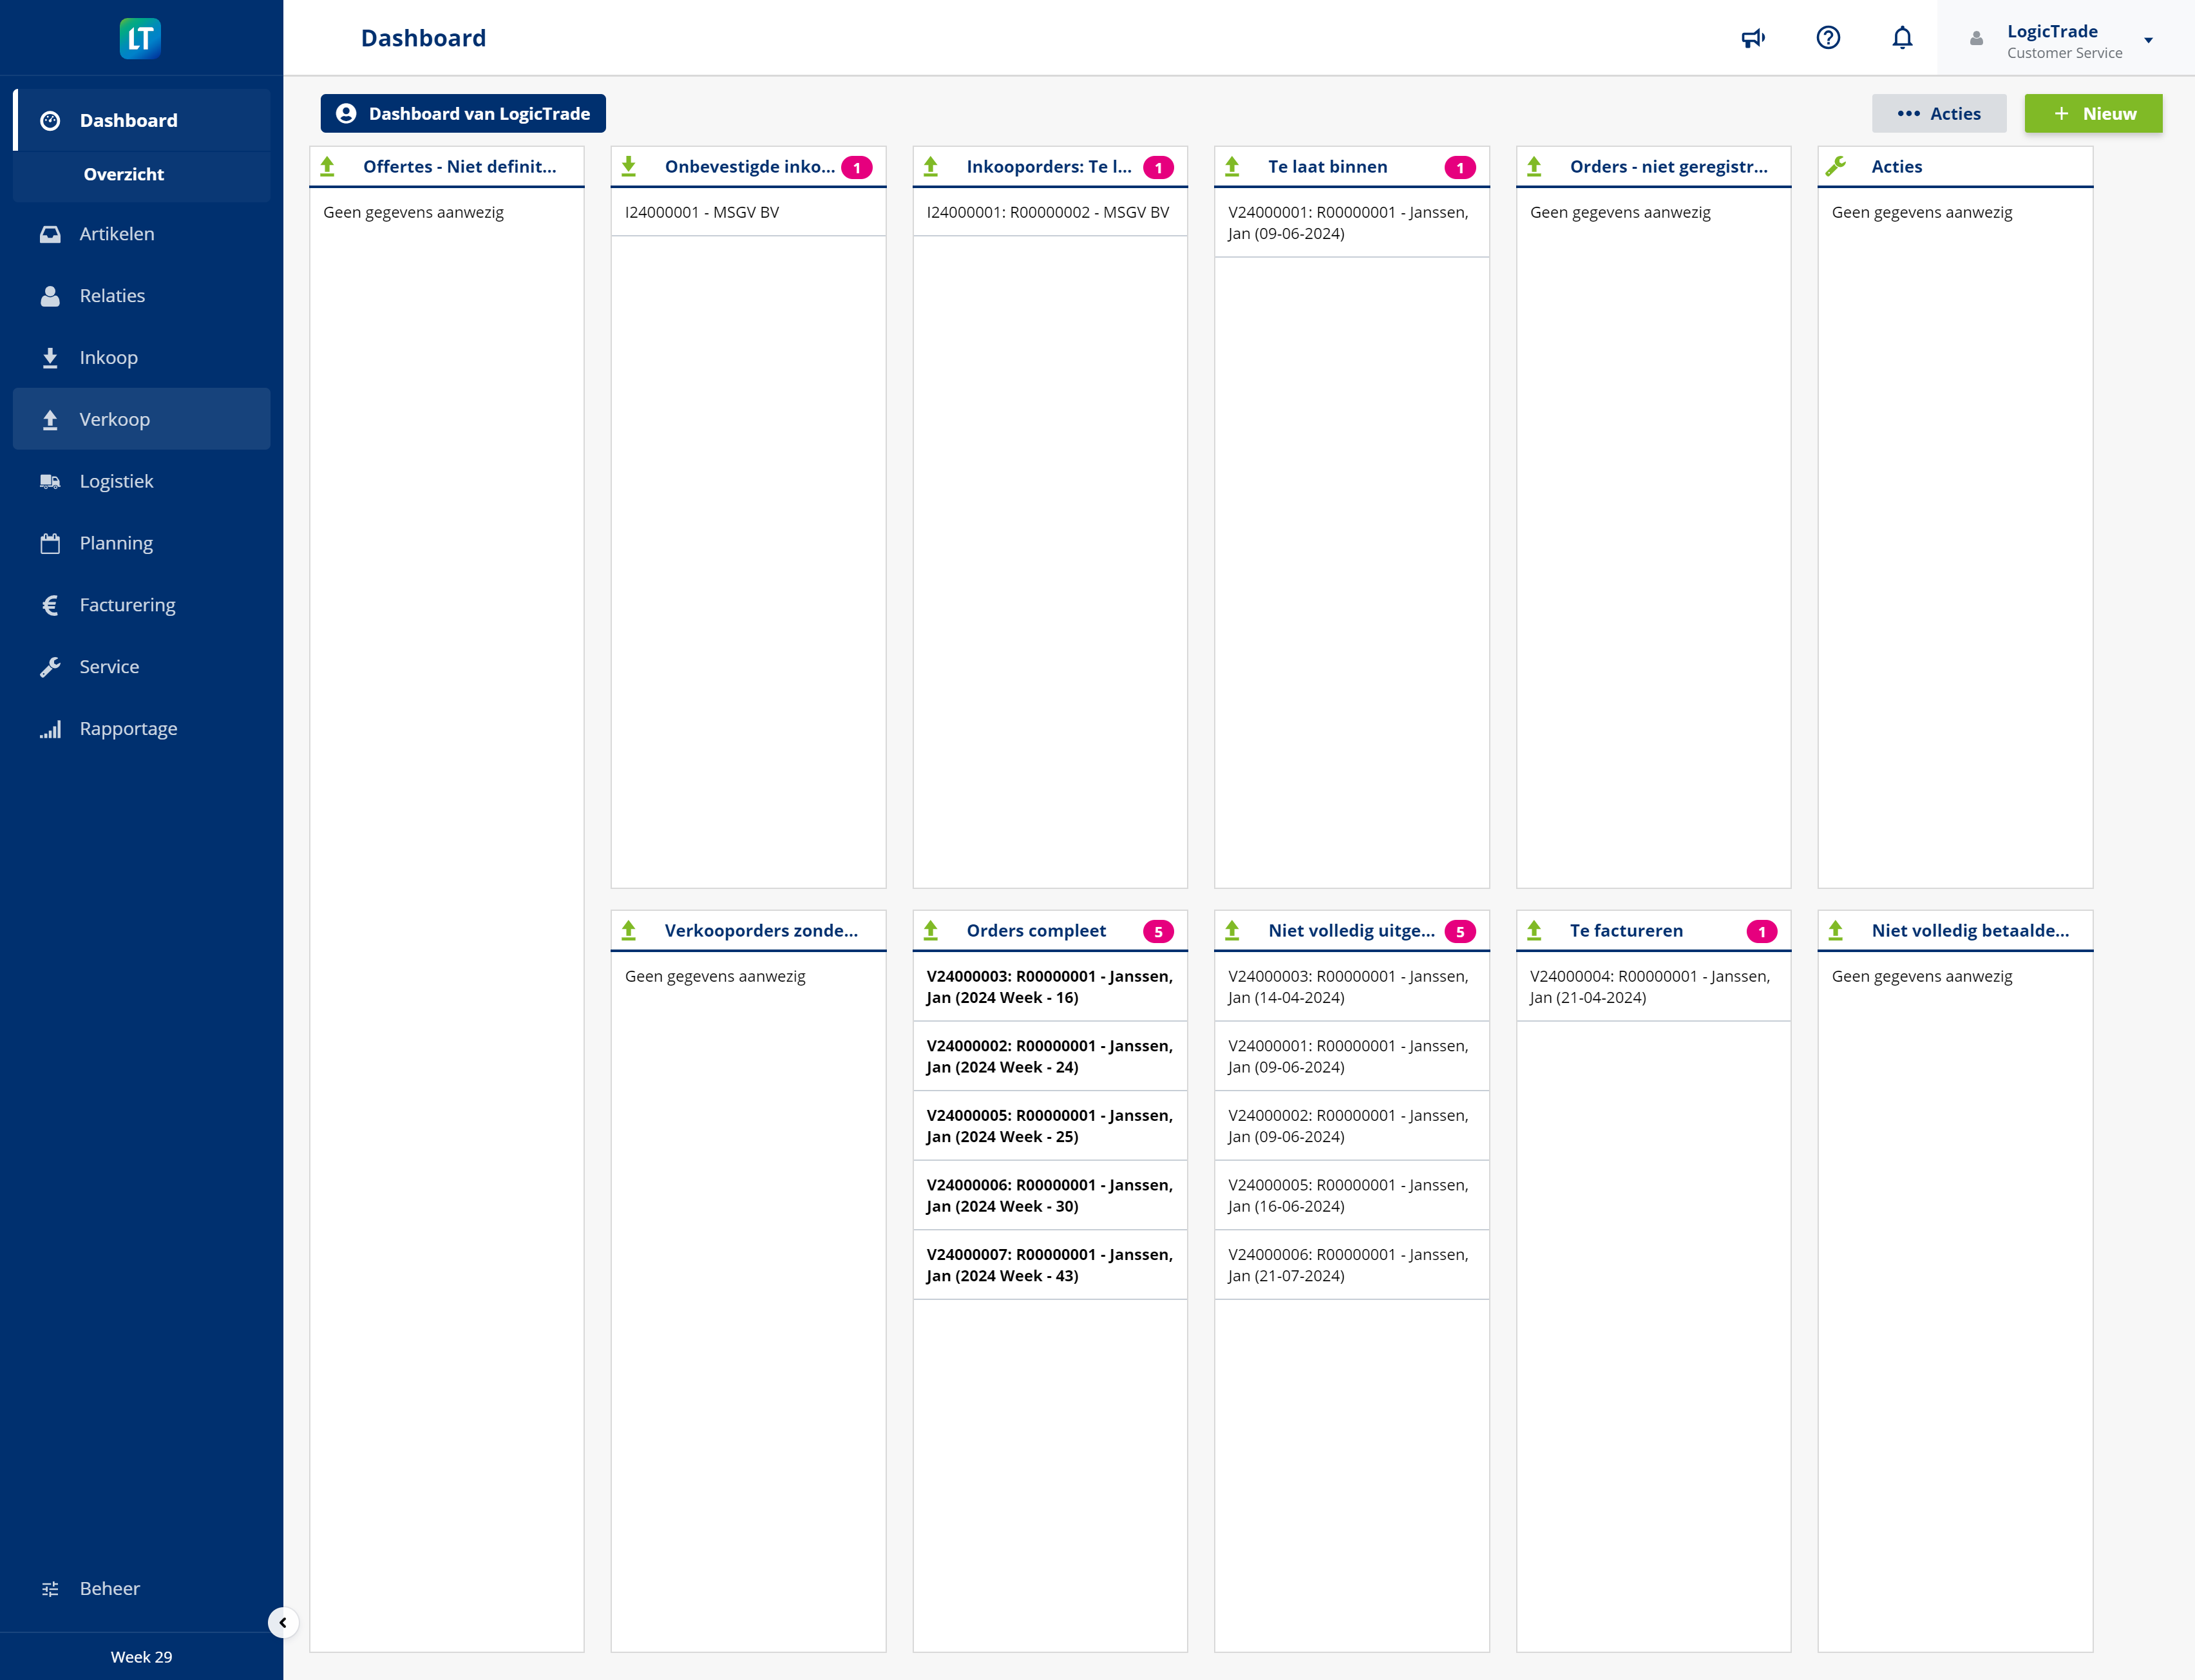Open the Inkoop menu item
The image size is (2195, 1680).
142,358
